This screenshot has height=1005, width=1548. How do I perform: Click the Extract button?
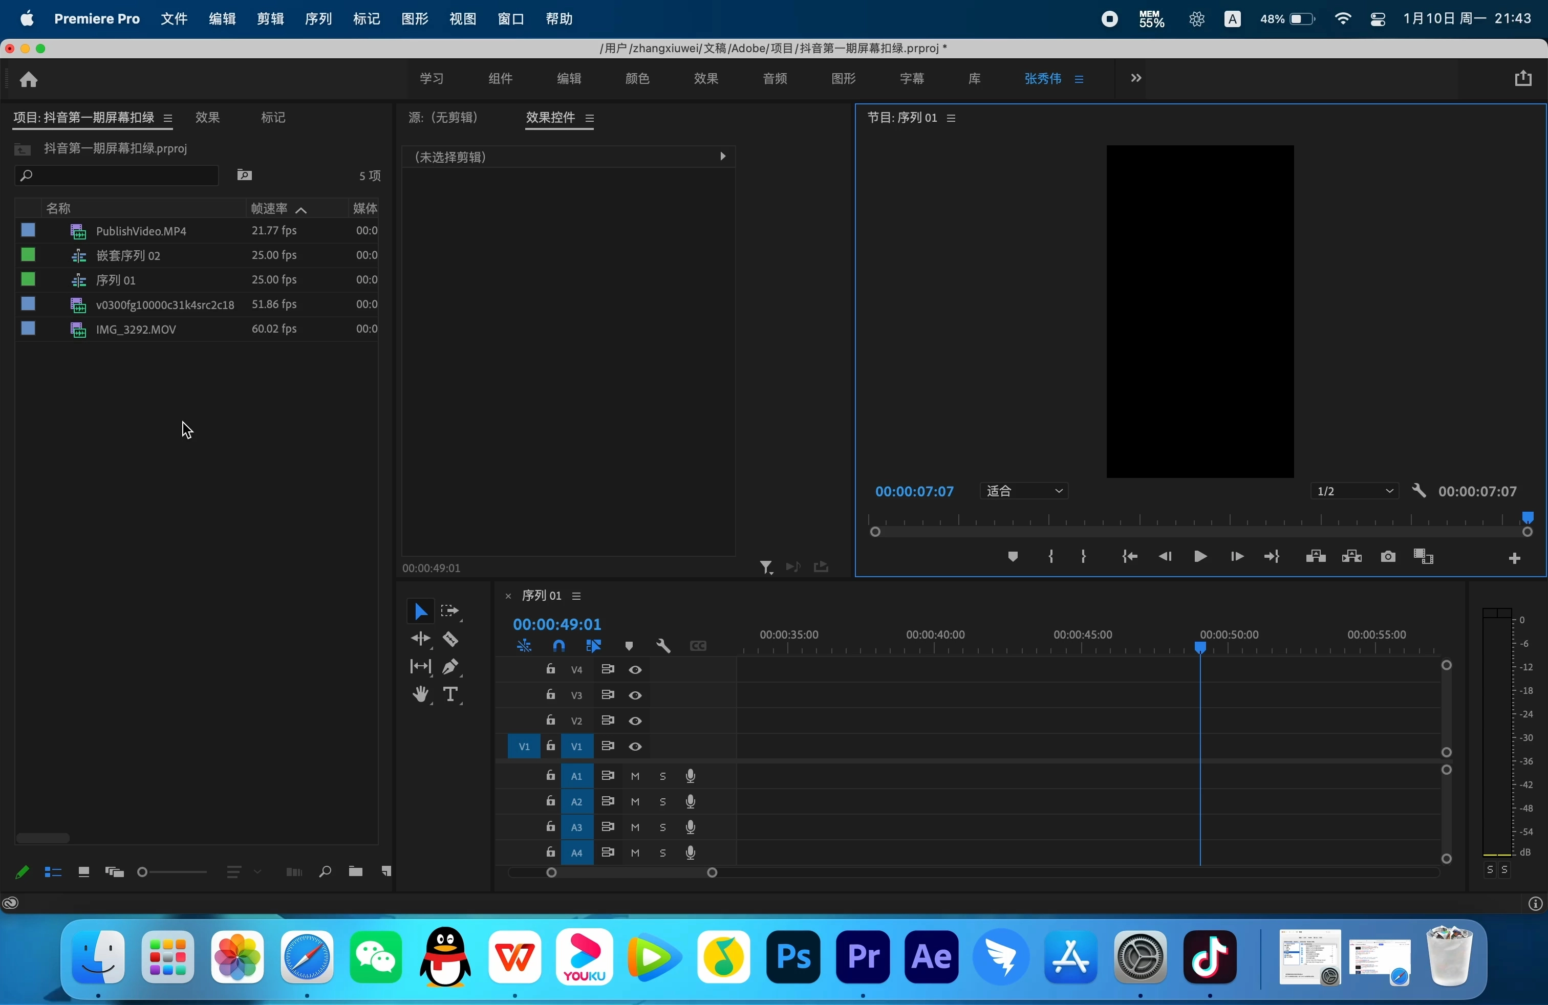[1351, 557]
